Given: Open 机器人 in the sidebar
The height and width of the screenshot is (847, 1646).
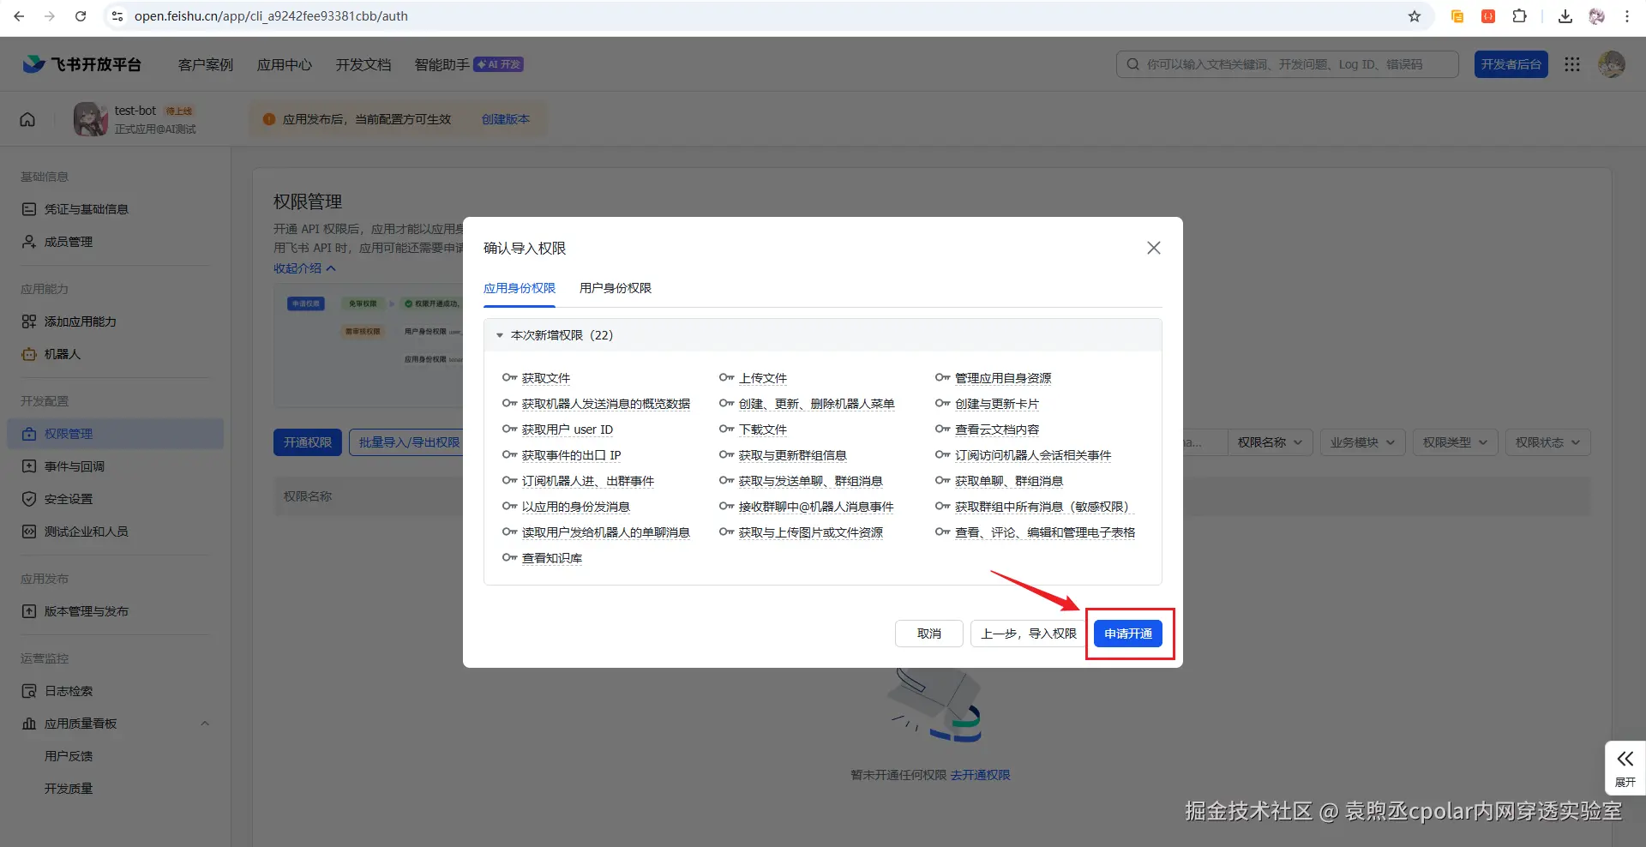Looking at the screenshot, I should (116, 354).
